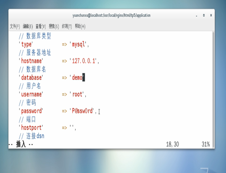Close the terminal window
This screenshot has width=226, height=173.
coord(211,15)
